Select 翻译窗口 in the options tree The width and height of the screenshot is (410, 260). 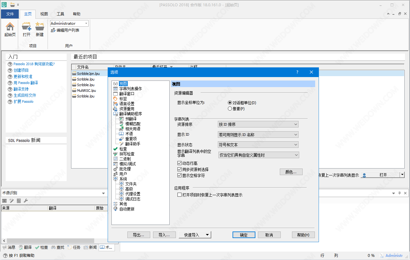[x=127, y=94]
